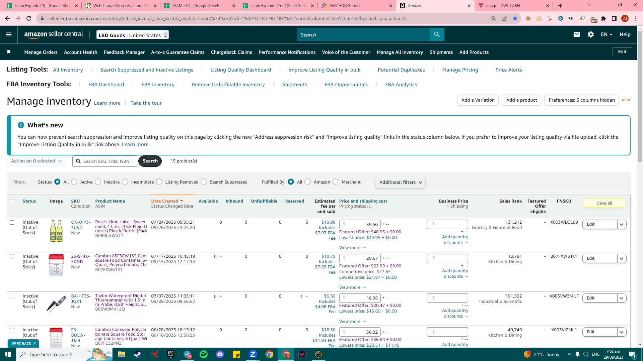Open FBA Dashboard link
The width and height of the screenshot is (643, 361).
tap(106, 85)
